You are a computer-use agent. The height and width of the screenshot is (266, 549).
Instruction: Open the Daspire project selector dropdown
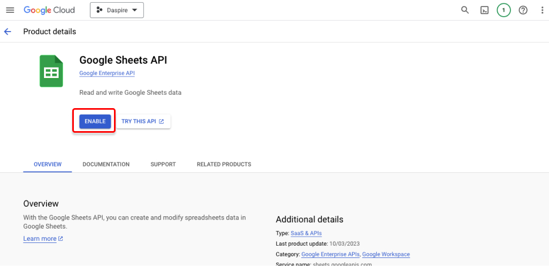(117, 10)
